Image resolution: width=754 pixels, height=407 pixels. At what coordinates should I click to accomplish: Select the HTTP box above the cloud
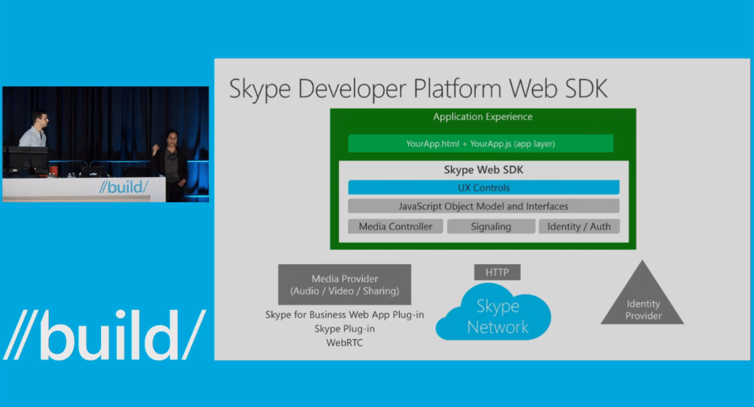pos(497,273)
